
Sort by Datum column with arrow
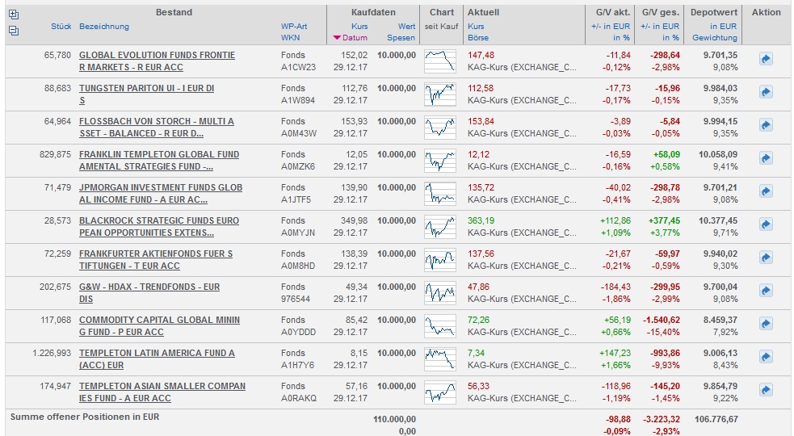[x=351, y=37]
